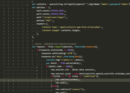
Task: Click the console.log data line
Action: click(x=64, y=60)
